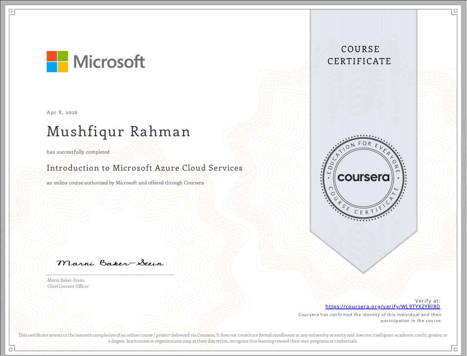Click the COURSE CERTIFICATE ribbon heading
The image size is (467, 356).
(360, 55)
